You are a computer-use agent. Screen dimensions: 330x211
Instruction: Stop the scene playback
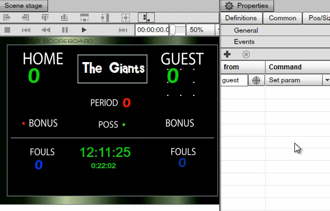coord(7,30)
